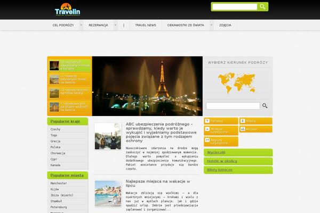Open the Popularne kraje heading link

[65, 121]
